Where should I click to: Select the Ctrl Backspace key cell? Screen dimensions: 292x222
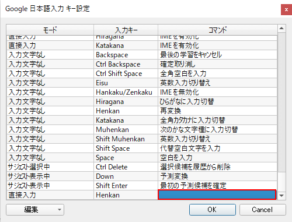[x=126, y=64]
